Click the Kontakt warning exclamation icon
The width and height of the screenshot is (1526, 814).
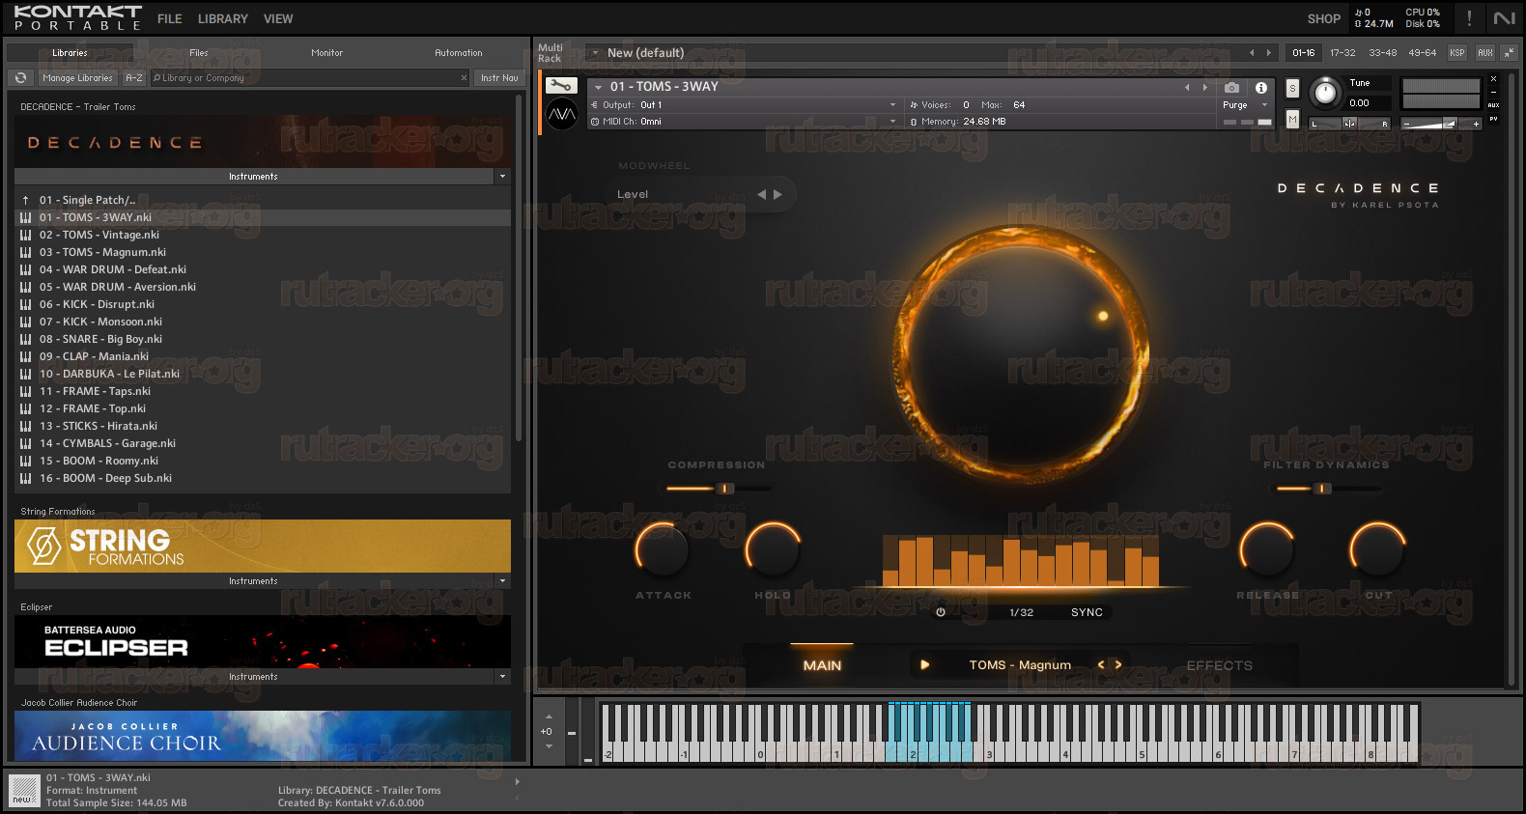pos(1469,18)
